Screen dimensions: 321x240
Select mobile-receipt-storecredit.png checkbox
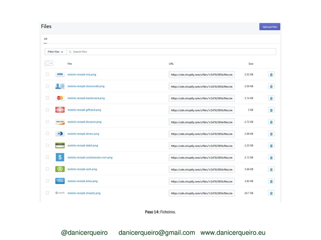tap(47, 86)
